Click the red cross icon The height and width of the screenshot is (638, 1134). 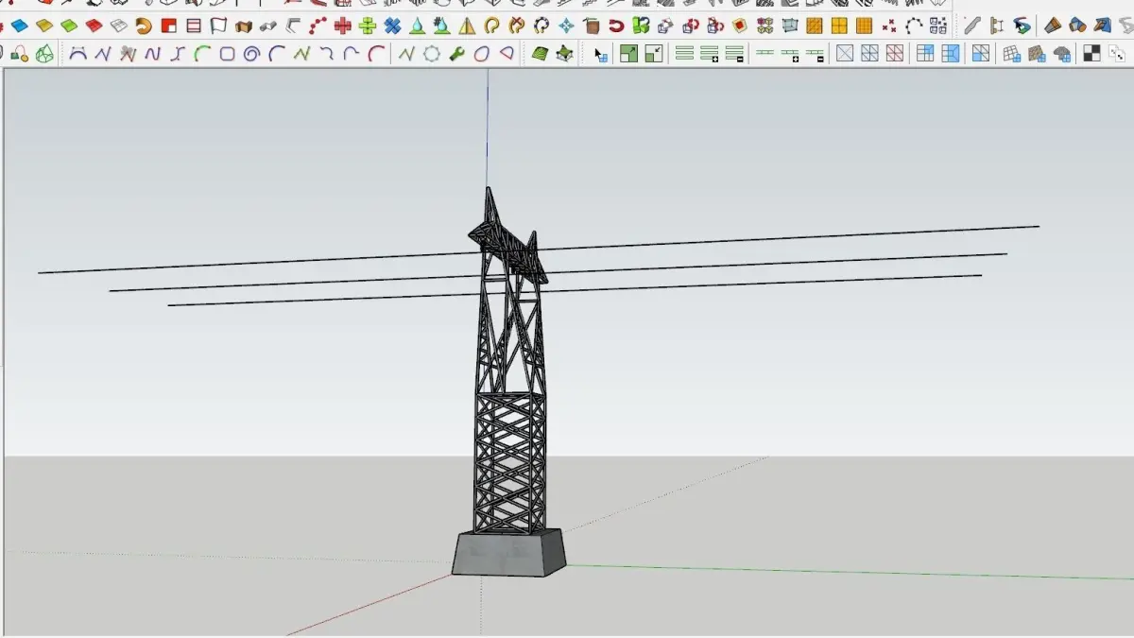click(x=343, y=26)
